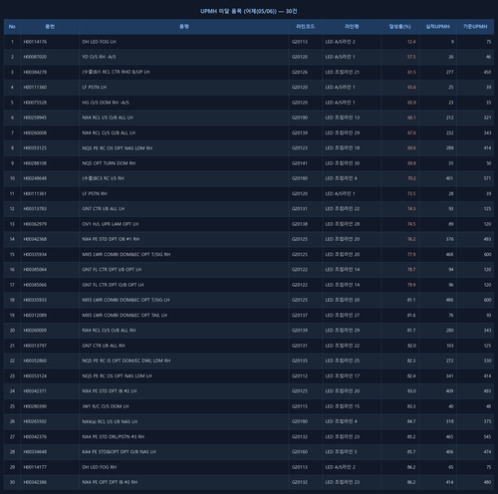
Task: Click the 실적UPMH column header
Action: tap(437, 27)
